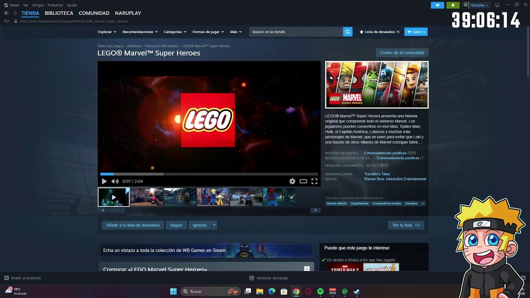This screenshot has width=530, height=298.
Task: Click the plus button to add tags
Action: coord(423,203)
